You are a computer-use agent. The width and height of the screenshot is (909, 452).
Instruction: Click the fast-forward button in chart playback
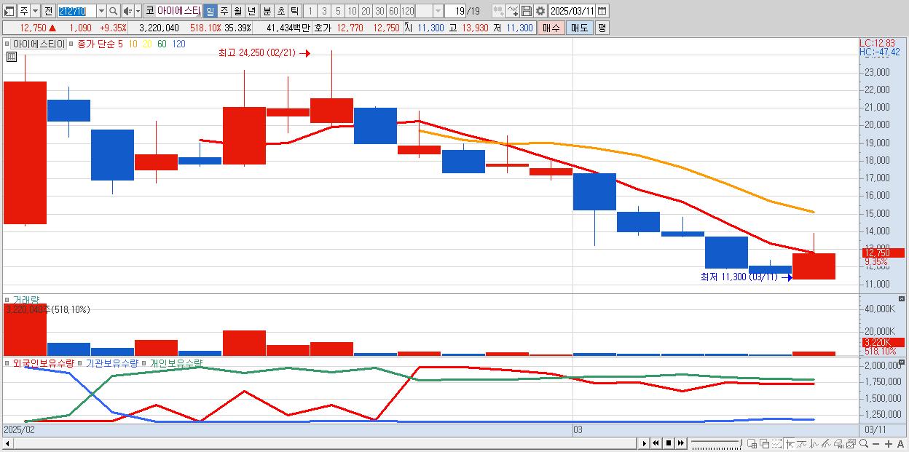click(680, 443)
